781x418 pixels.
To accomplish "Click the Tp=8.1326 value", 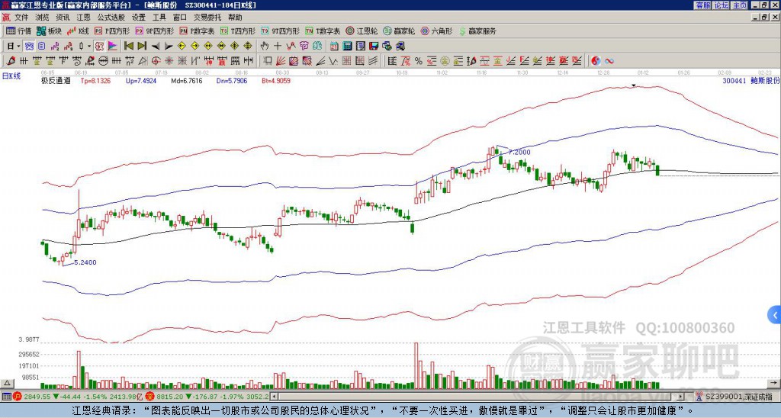I will [x=95, y=80].
